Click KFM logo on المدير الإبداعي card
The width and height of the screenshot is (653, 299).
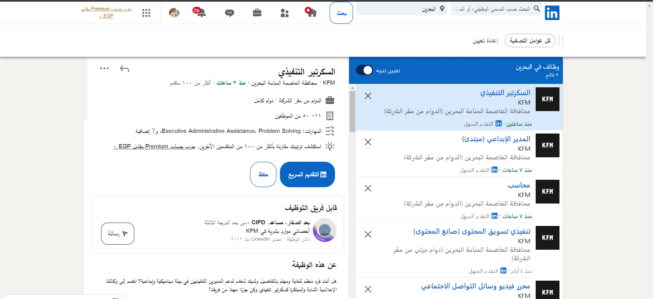[x=548, y=145]
